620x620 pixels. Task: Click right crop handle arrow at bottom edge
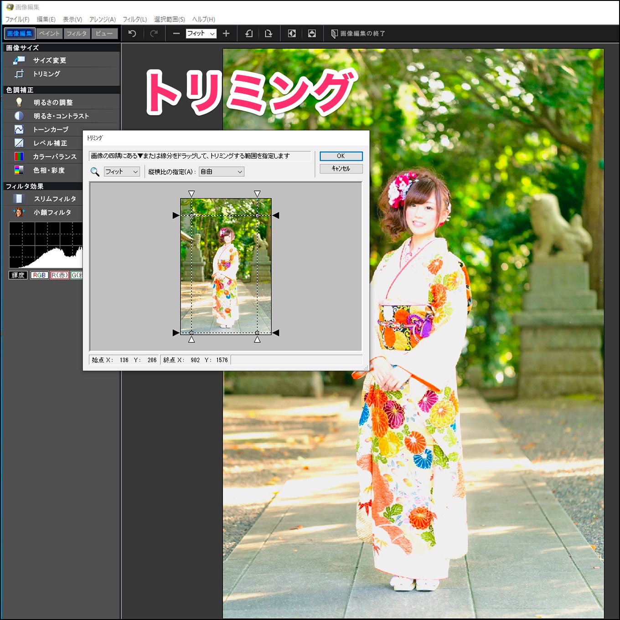276,333
